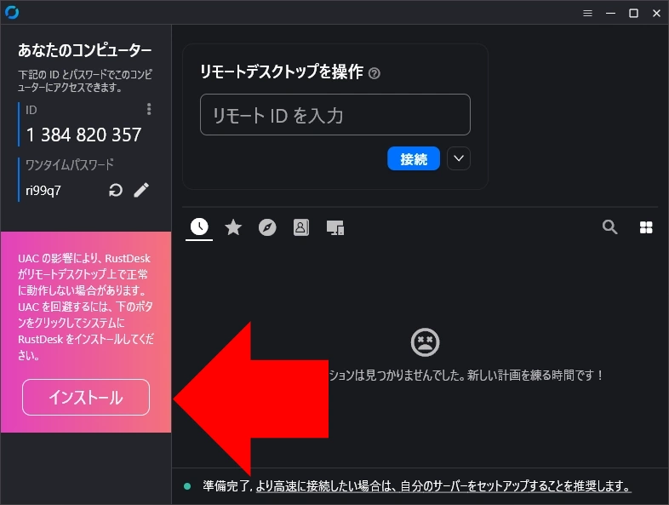
Task: Show the address book tab
Action: pyautogui.click(x=300, y=227)
